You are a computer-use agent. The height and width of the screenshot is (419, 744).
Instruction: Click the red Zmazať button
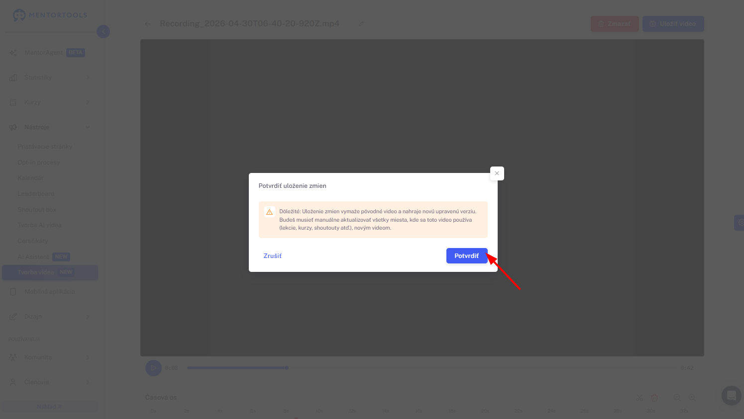click(615, 24)
